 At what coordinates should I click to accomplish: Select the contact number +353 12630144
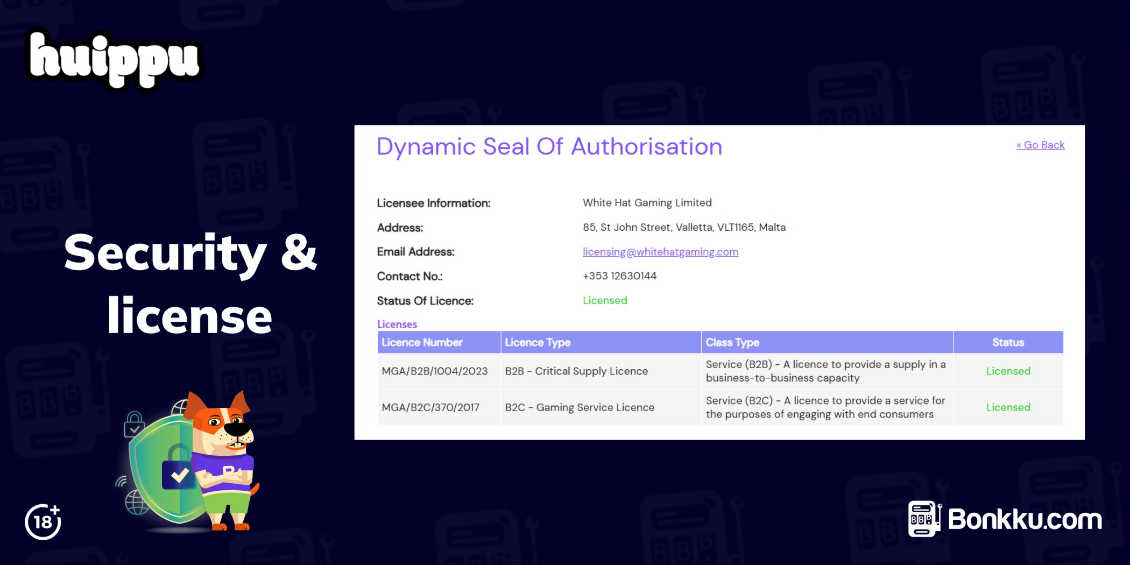(x=619, y=276)
